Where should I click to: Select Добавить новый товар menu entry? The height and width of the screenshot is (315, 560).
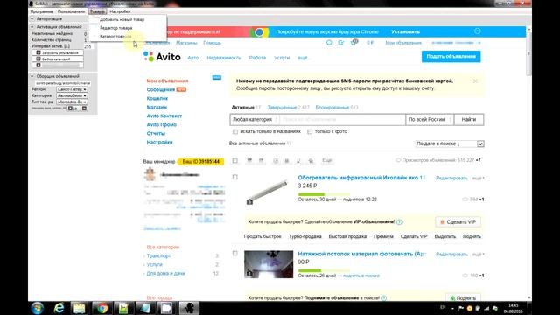click(x=122, y=19)
